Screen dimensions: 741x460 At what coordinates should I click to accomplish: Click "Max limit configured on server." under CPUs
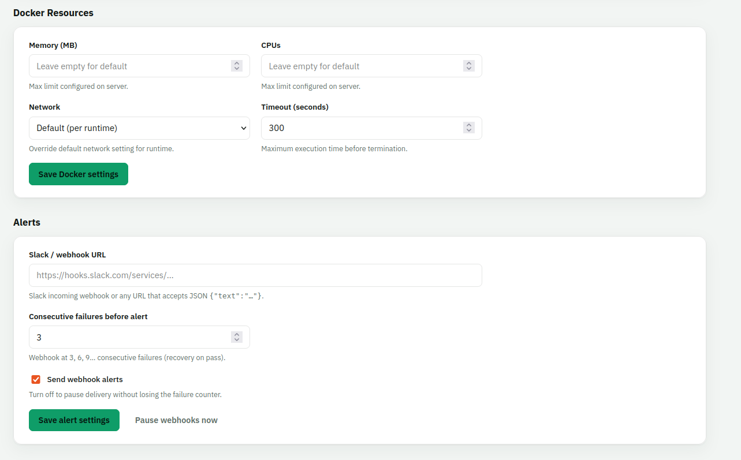(311, 87)
